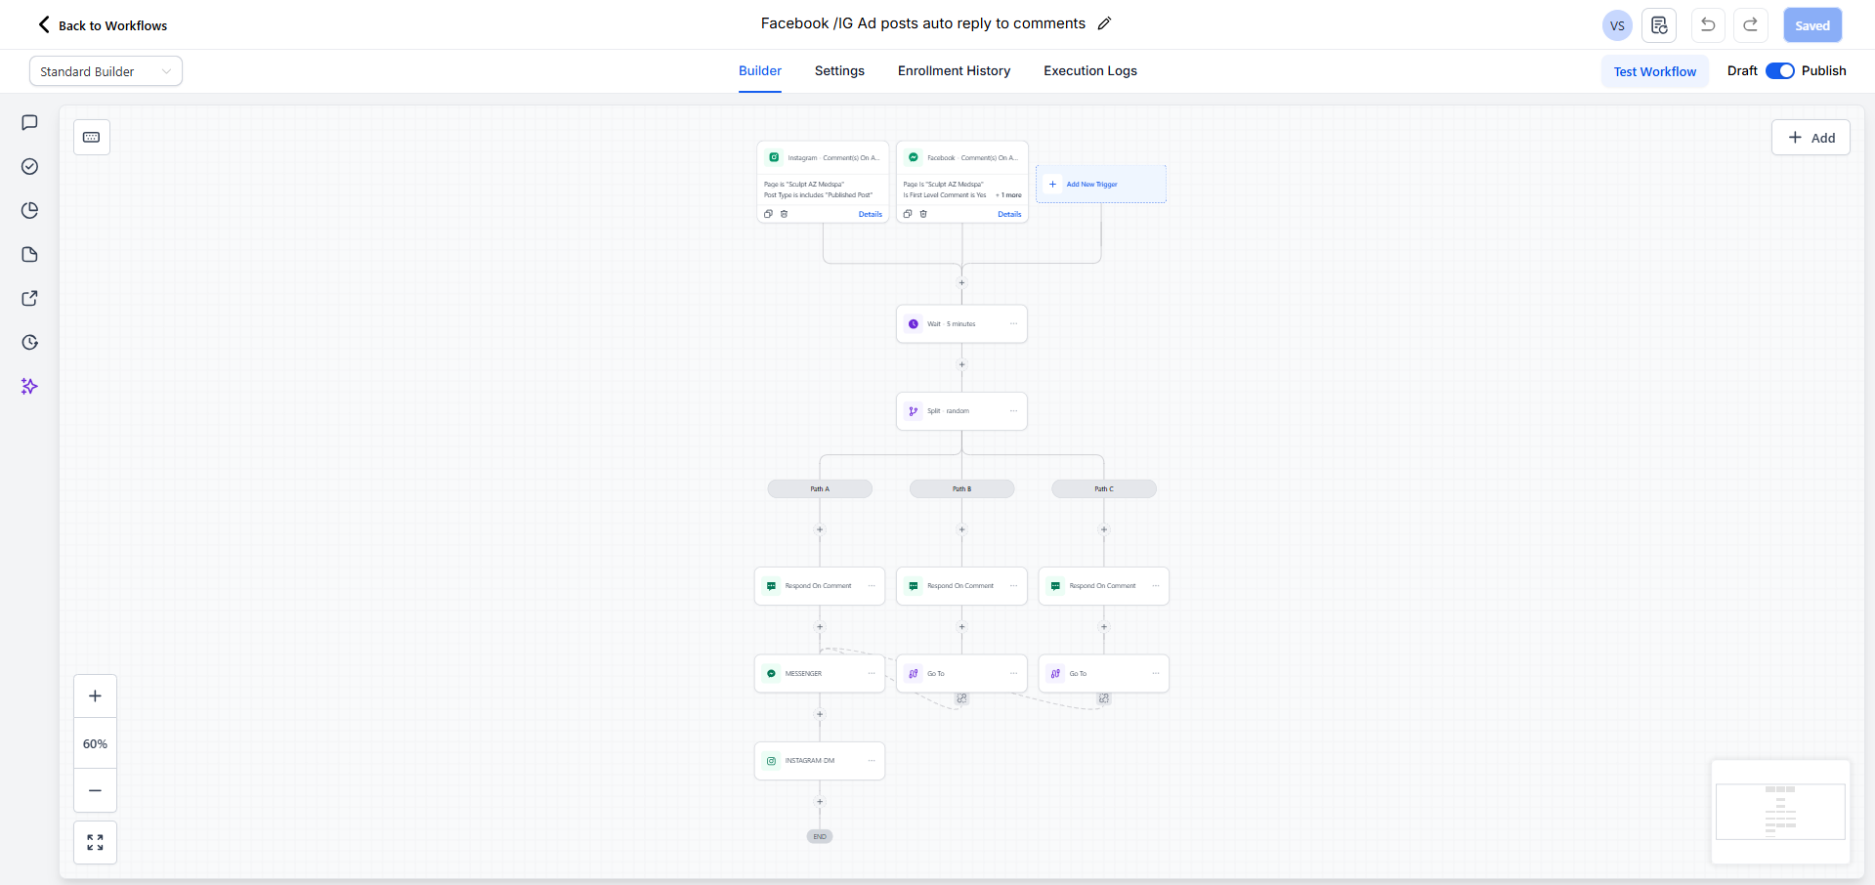Go Back to Workflows

point(103,25)
